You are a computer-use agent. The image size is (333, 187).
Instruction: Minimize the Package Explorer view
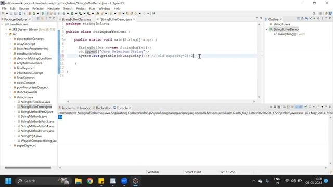tap(50, 19)
